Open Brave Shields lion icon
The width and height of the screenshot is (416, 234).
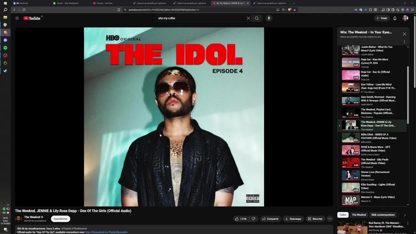290,10
